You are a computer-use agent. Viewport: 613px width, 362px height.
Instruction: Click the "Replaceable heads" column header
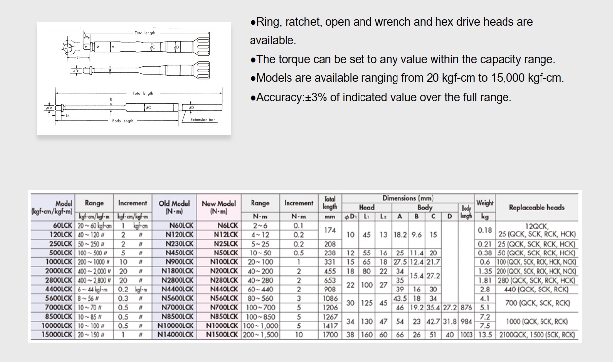537,207
